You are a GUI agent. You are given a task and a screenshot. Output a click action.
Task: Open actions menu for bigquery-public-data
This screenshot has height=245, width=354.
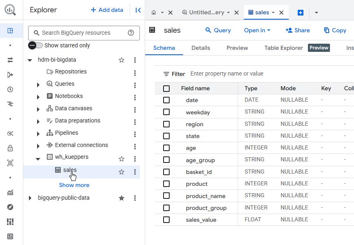(135, 198)
